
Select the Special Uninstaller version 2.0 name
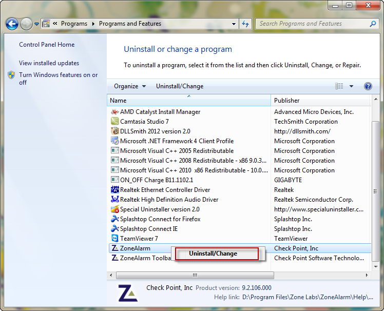[160, 209]
